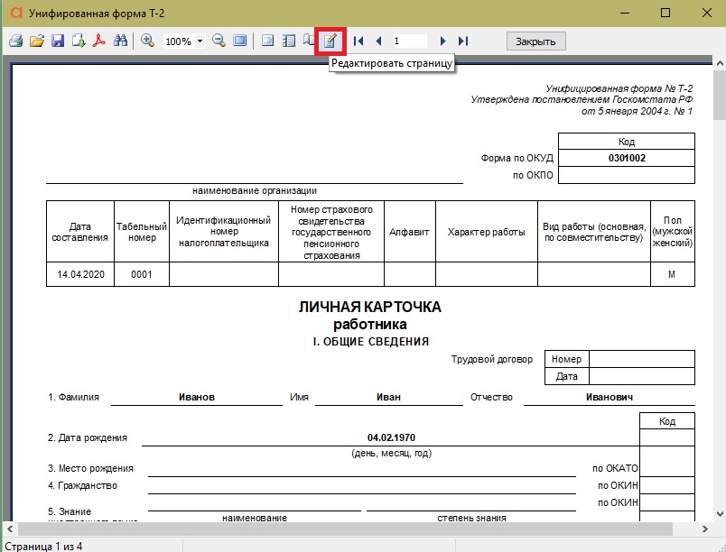Maximize the Унифицированная форма Т-2 window
This screenshot has width=726, height=552.
click(x=665, y=13)
